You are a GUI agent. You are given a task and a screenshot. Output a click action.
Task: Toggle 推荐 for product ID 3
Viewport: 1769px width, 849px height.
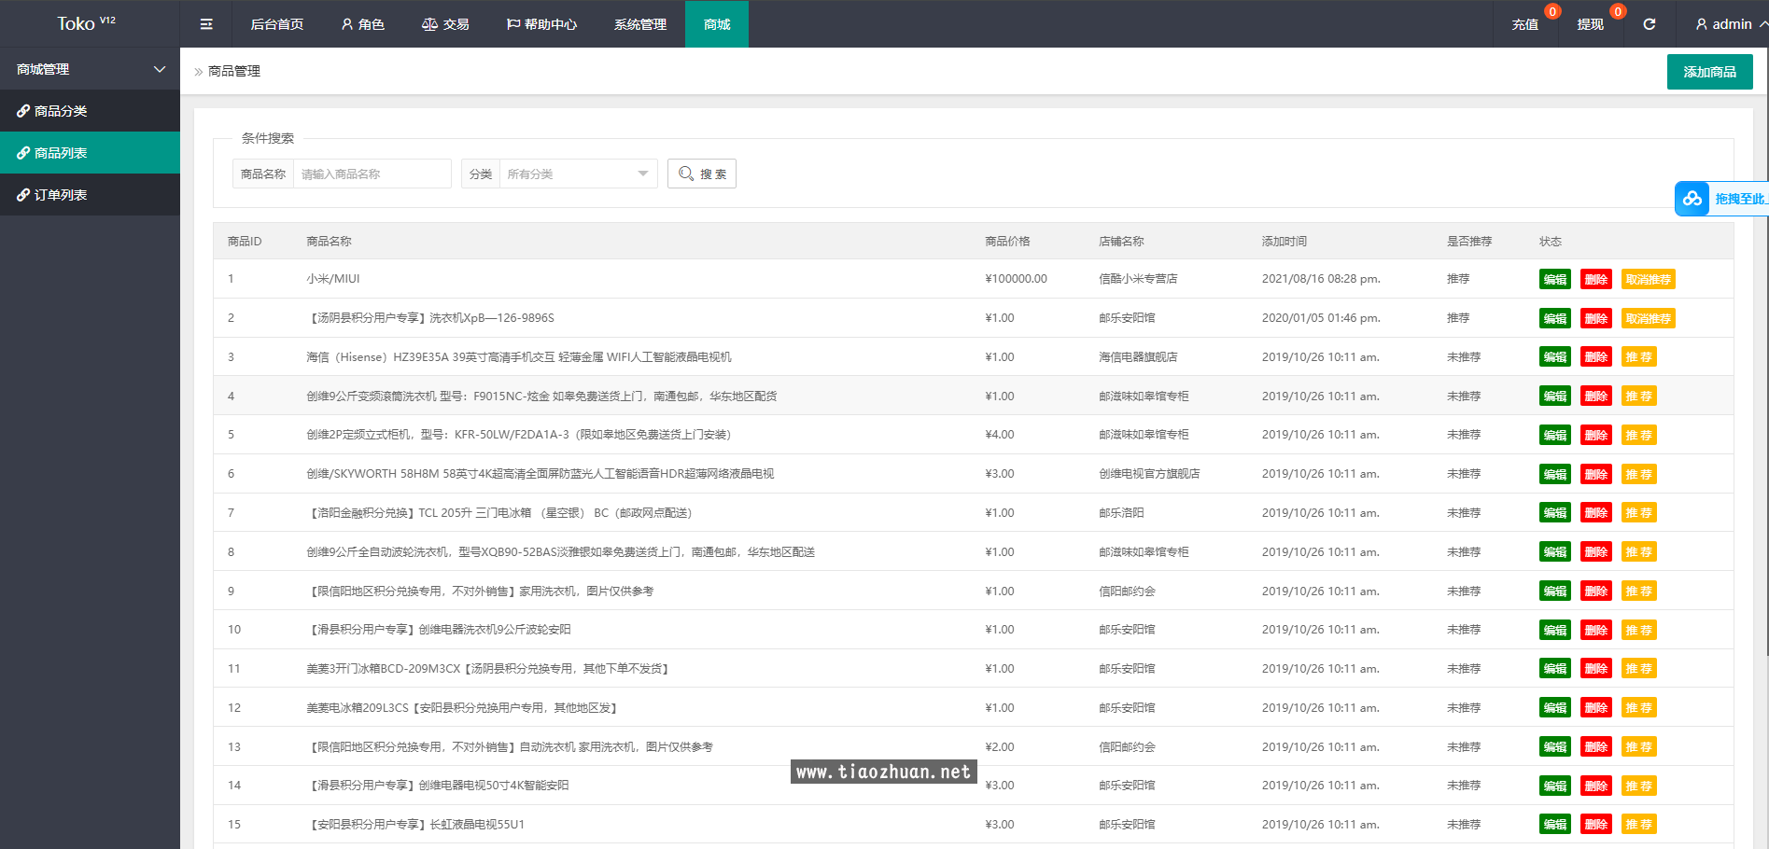[1638, 357]
